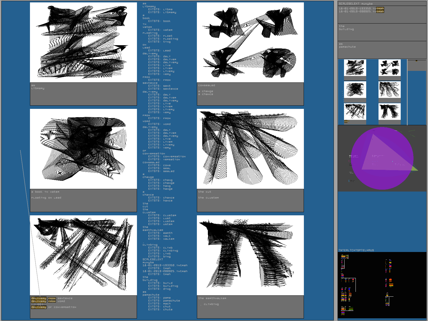Click the 'SCALESELEKT runyba' header
The width and height of the screenshot is (428, 321).
pyautogui.click(x=356, y=4)
